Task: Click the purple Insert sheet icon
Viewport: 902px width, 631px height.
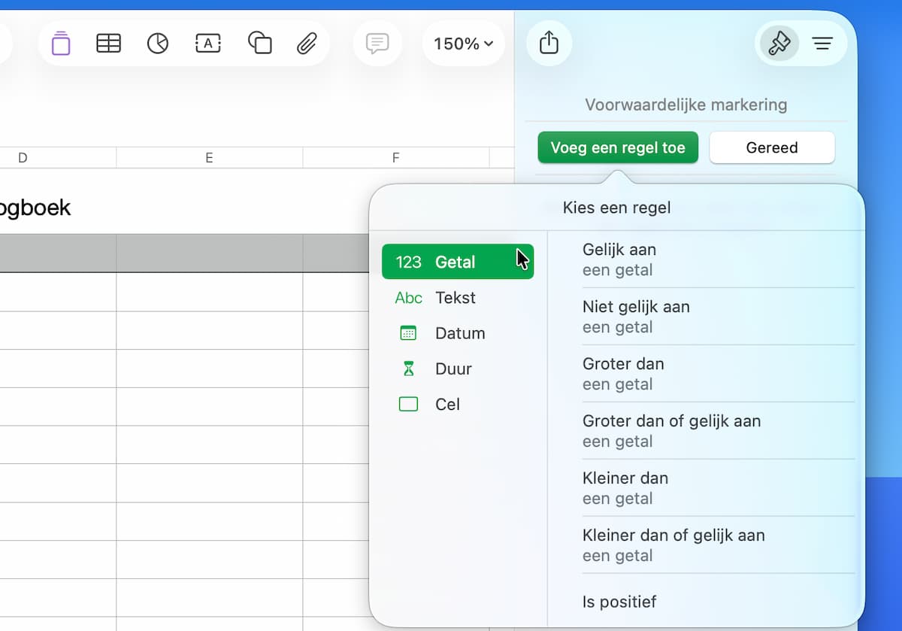Action: pyautogui.click(x=61, y=44)
